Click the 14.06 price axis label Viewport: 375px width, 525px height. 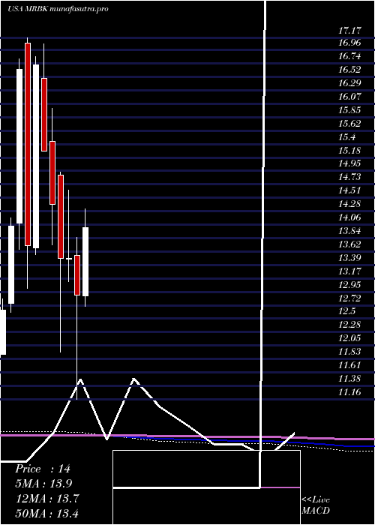[x=349, y=217]
